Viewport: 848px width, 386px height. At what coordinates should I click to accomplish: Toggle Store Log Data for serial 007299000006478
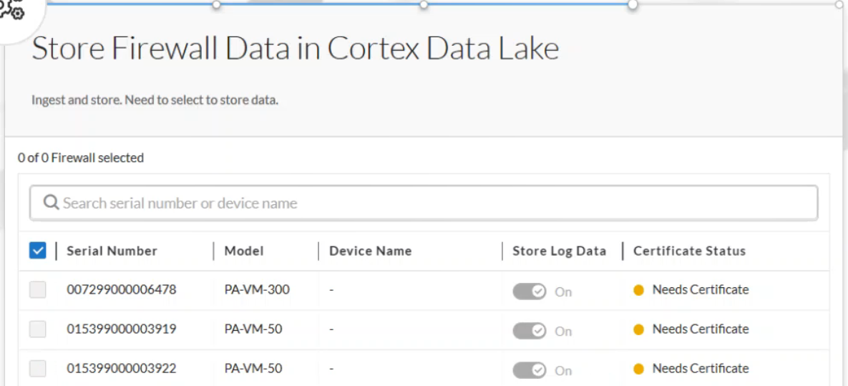(530, 291)
